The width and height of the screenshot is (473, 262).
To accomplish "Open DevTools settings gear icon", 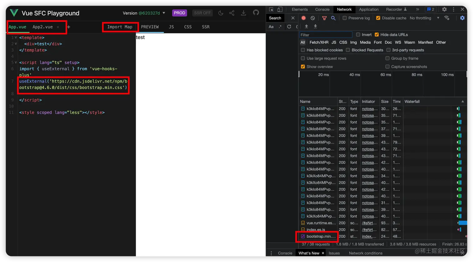I will pyautogui.click(x=444, y=9).
